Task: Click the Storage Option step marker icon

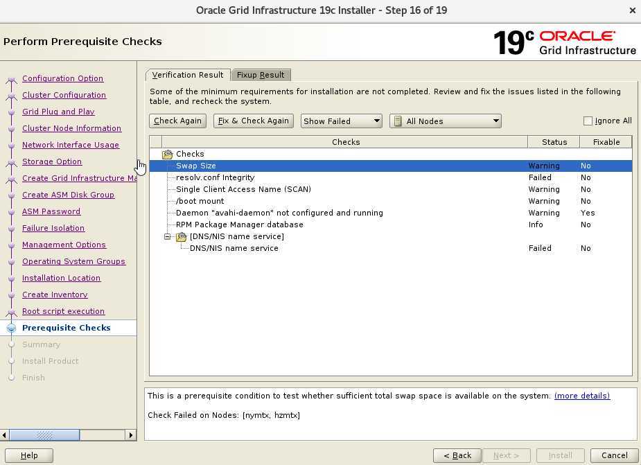Action: 12,163
